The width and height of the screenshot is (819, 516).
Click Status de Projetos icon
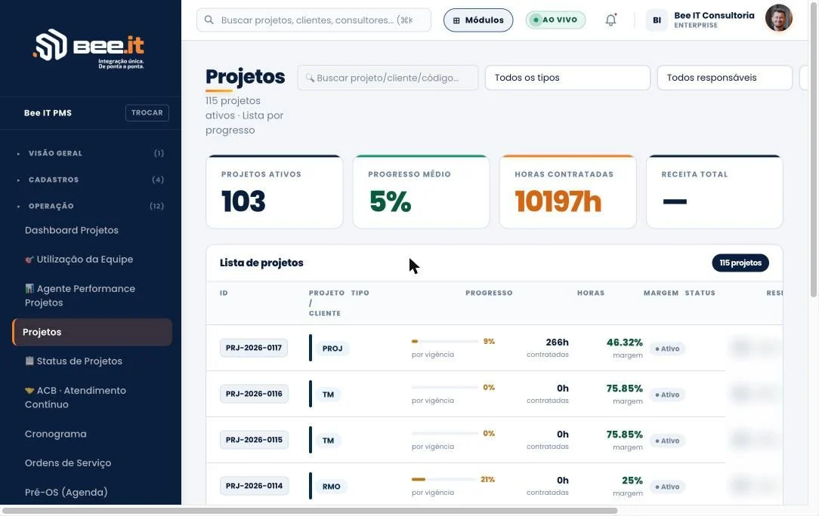(29, 361)
